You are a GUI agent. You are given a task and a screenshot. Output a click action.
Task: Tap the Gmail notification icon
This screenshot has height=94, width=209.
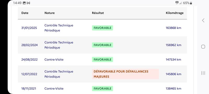[28, 3]
